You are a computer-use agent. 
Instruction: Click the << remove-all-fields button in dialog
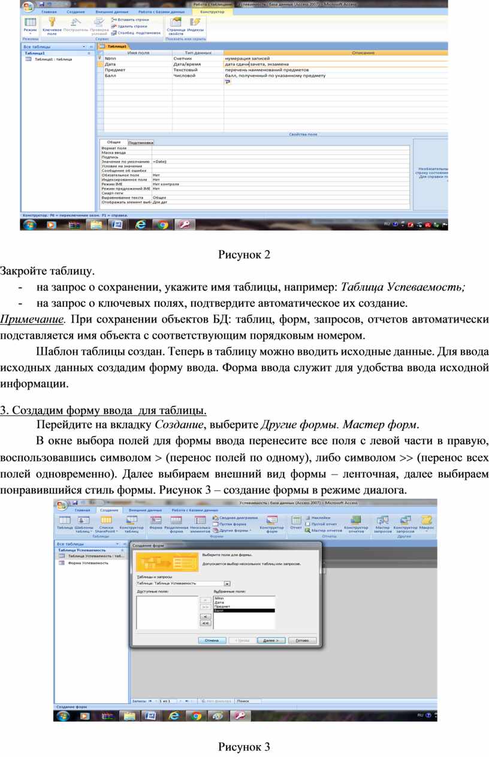pos(205,623)
